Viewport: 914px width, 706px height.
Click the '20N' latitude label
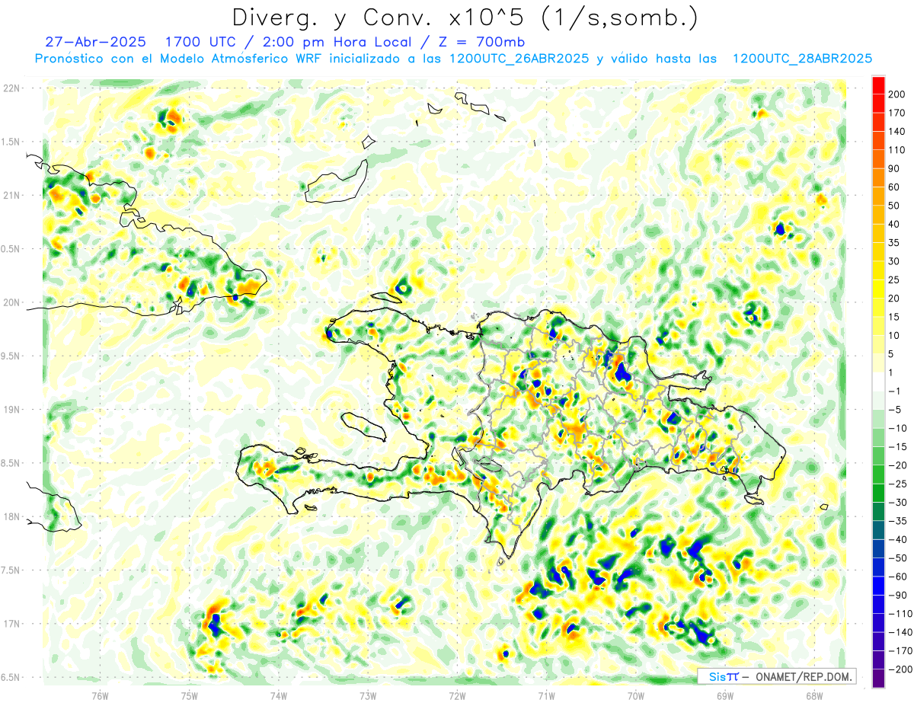pyautogui.click(x=11, y=302)
